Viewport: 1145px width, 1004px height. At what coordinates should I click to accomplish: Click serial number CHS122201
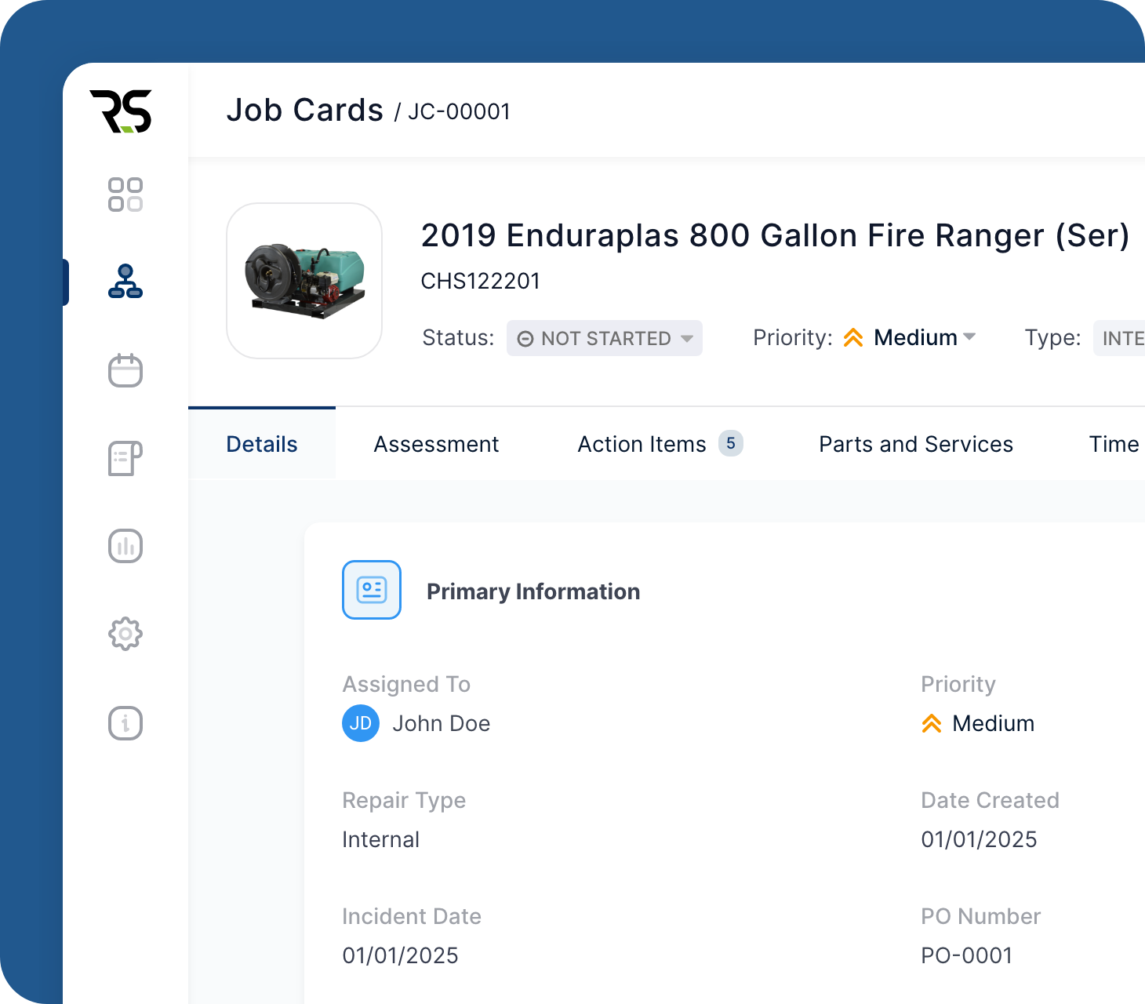coord(481,281)
